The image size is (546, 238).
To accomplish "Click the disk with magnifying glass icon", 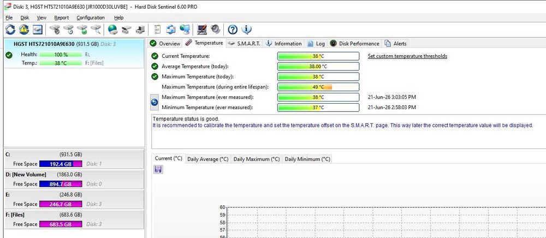I will (x=96, y=29).
